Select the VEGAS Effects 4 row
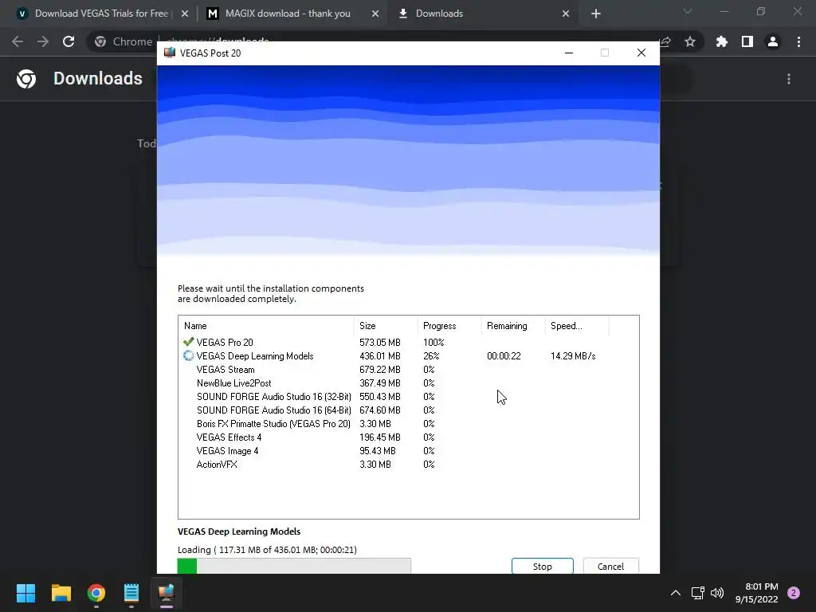Screen dimensions: 816x612 pyautogui.click(x=408, y=437)
